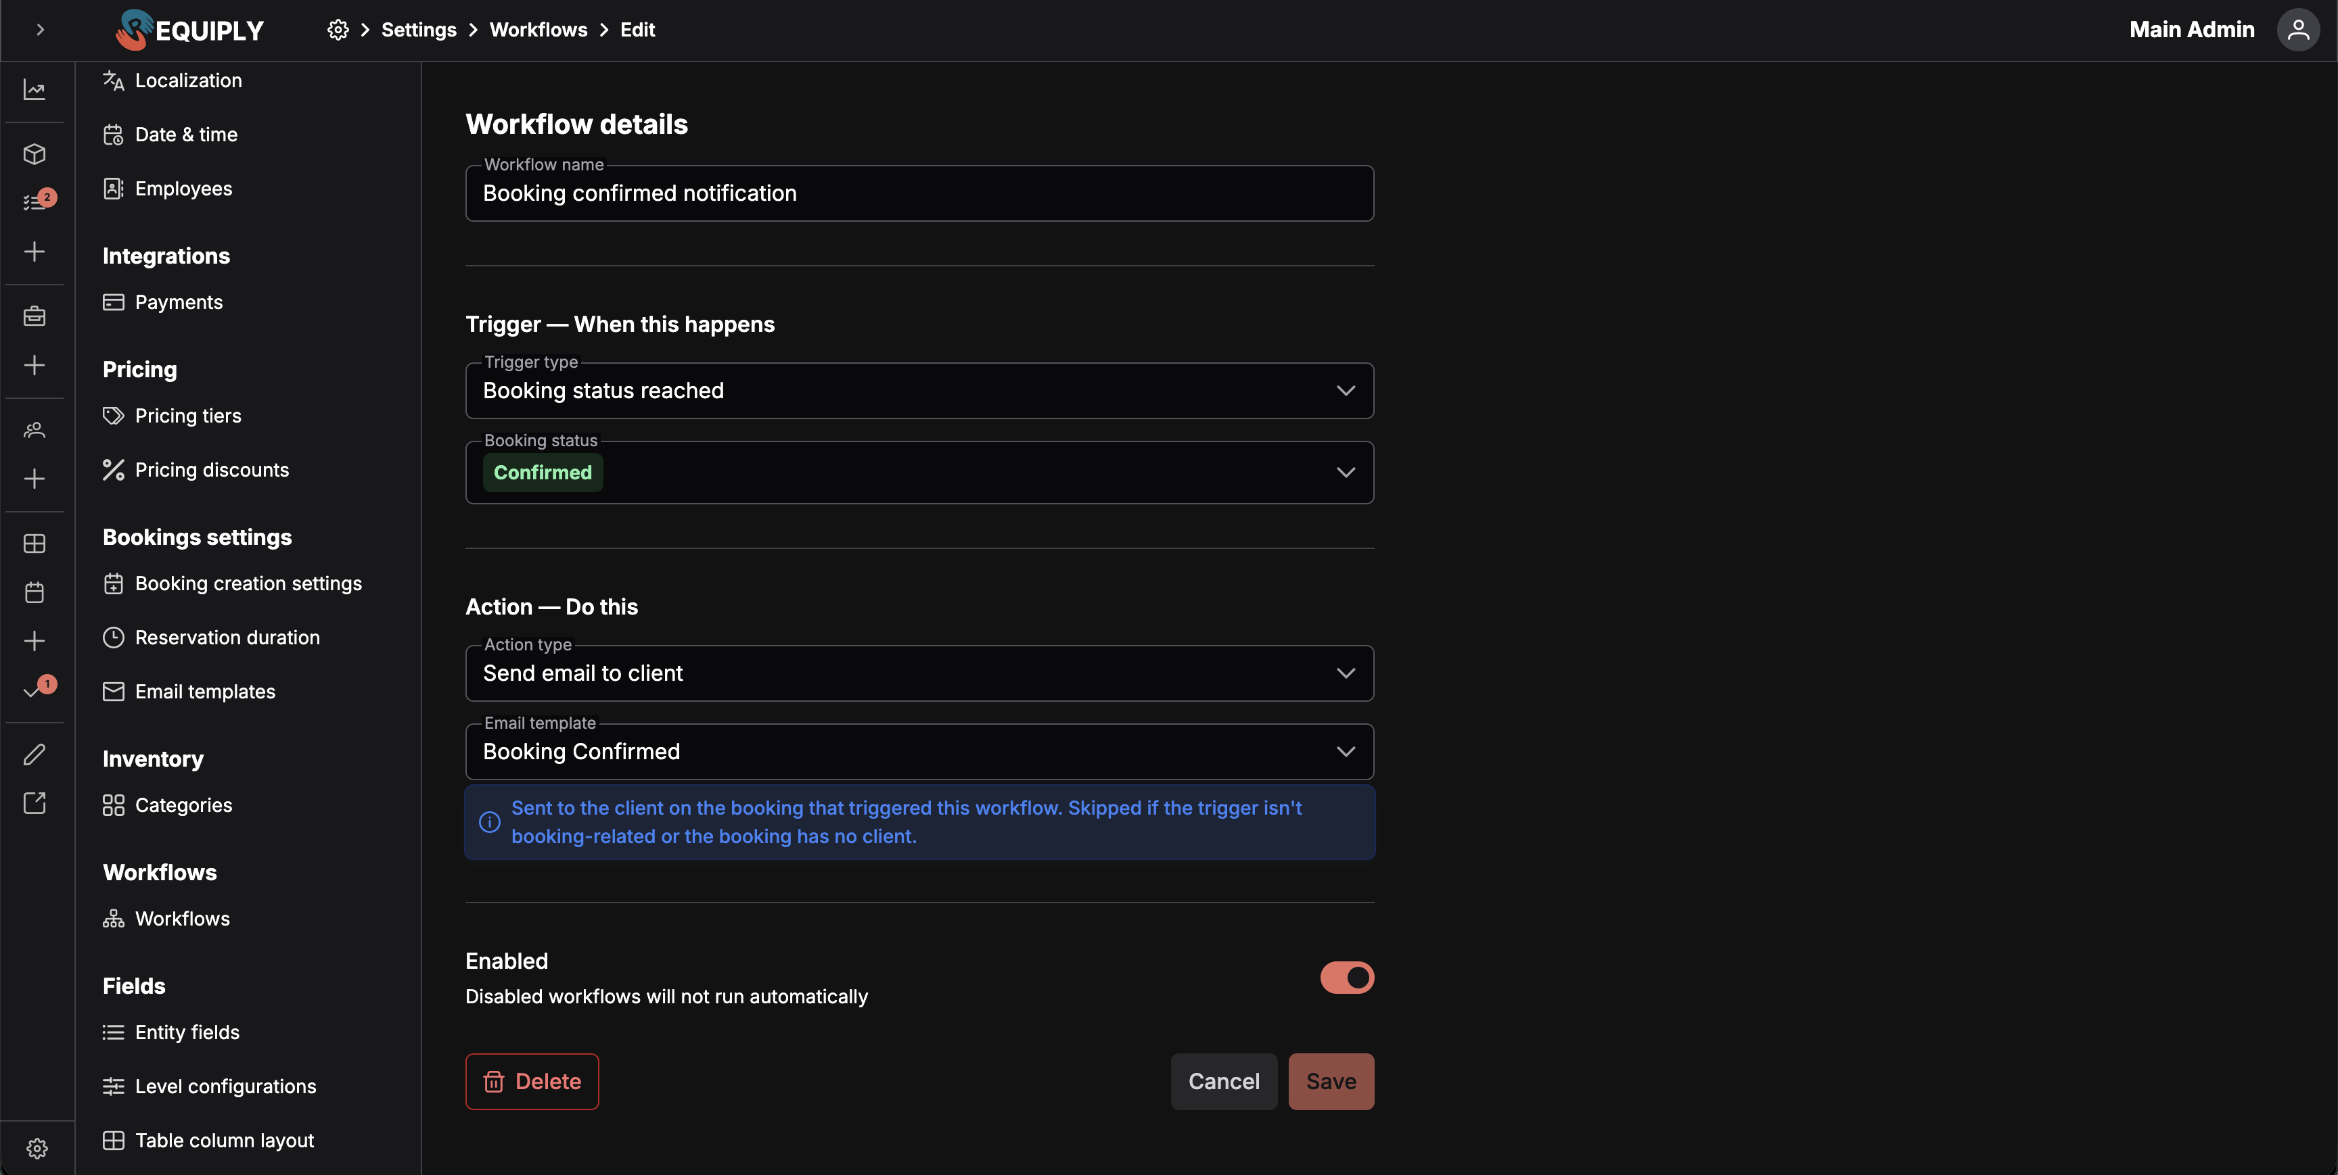Viewport: 2338px width, 1175px height.
Task: Open the clients people icon in left rail
Action: tap(35, 430)
